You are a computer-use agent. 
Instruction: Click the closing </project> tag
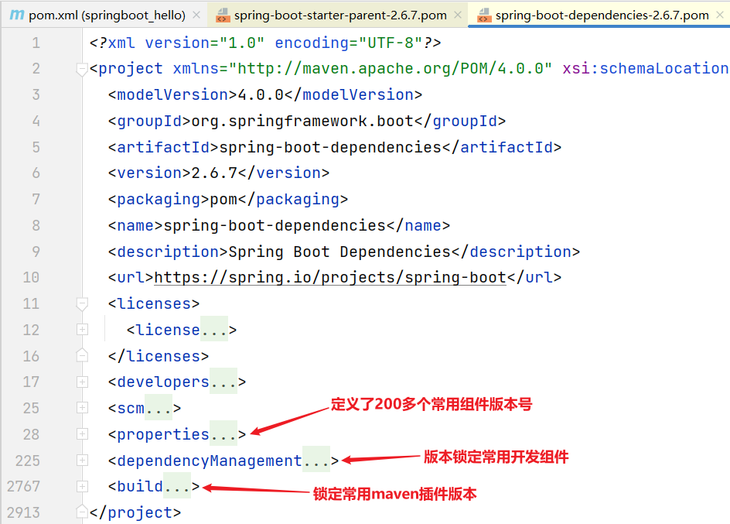coord(135,512)
